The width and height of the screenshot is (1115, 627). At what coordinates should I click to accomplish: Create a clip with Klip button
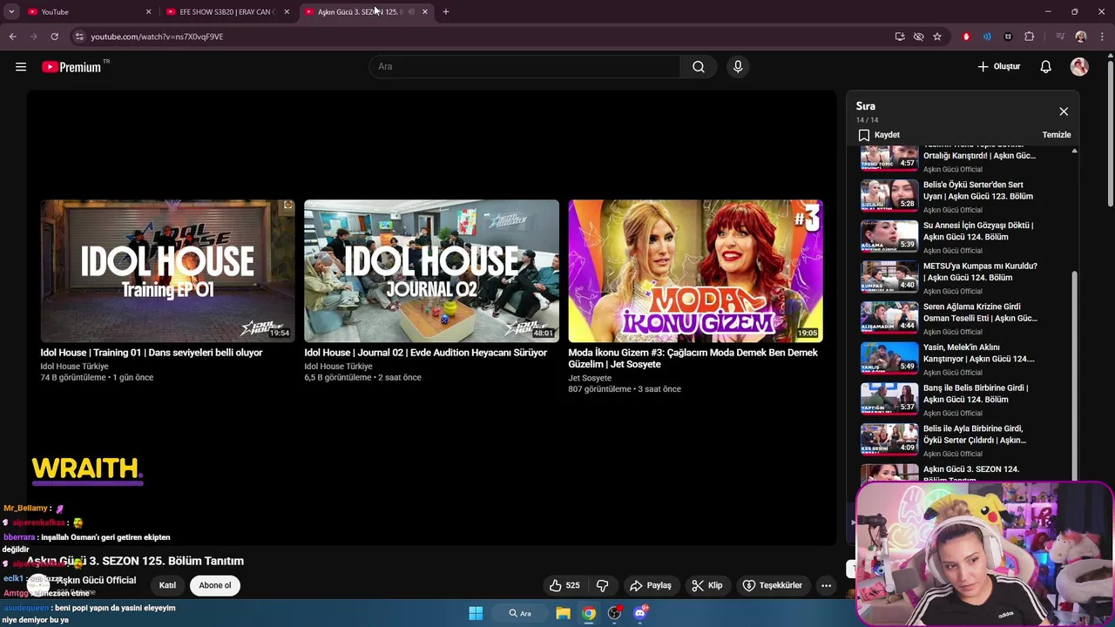pos(707,585)
